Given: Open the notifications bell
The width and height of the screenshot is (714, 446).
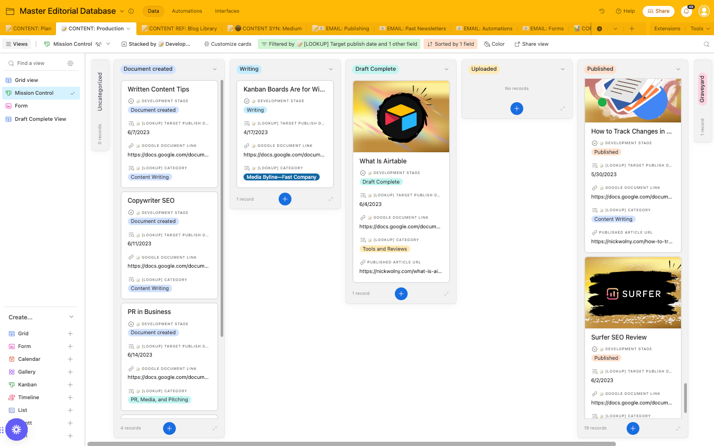Looking at the screenshot, I should [686, 11].
